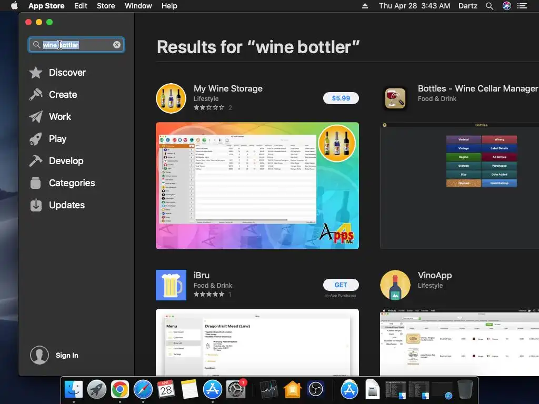Open Launchpad from the dock
Viewport: 539px width, 404px height.
coord(97,390)
